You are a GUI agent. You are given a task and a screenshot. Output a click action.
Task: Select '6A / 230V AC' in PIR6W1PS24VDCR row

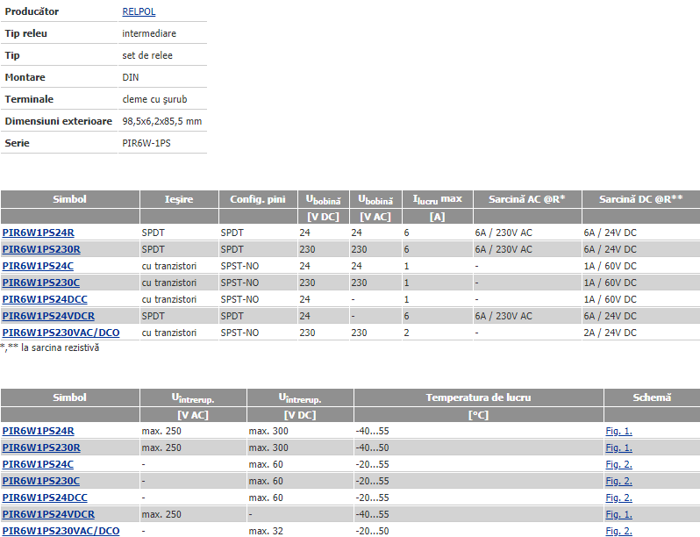[x=504, y=316]
